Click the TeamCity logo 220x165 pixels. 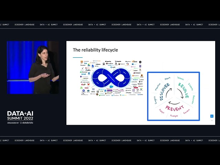pyautogui.click(x=108, y=62)
